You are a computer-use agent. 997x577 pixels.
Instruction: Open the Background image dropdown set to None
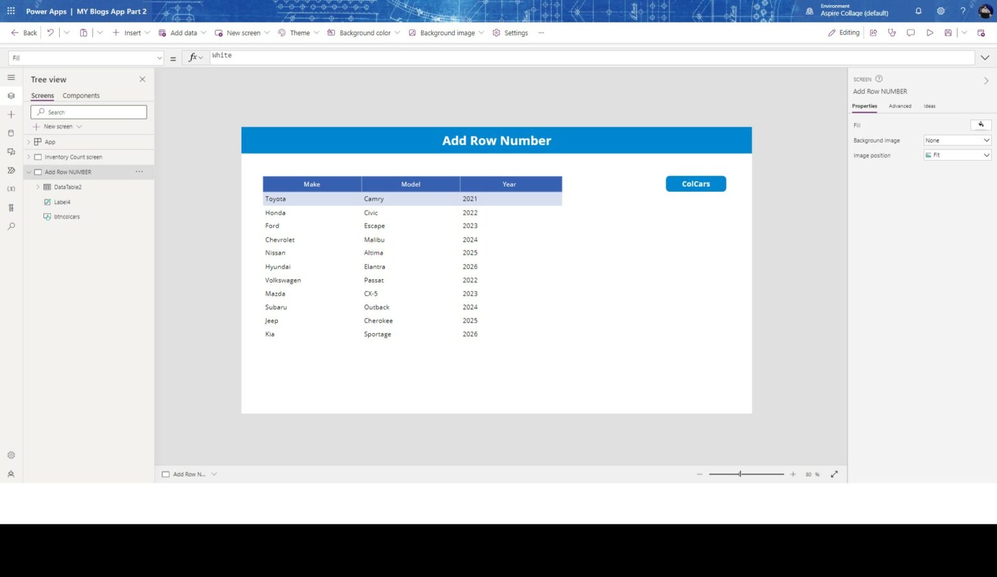pos(957,140)
